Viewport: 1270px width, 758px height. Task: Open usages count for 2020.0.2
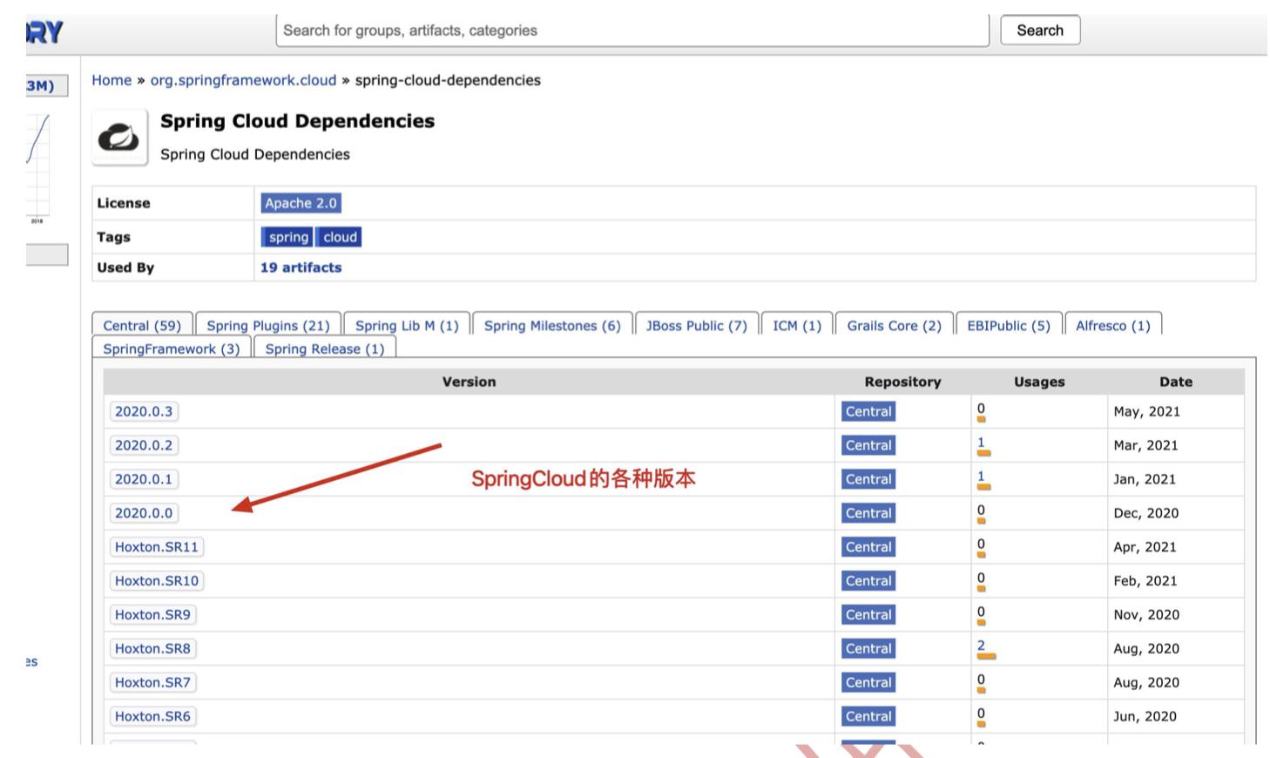pyautogui.click(x=981, y=443)
